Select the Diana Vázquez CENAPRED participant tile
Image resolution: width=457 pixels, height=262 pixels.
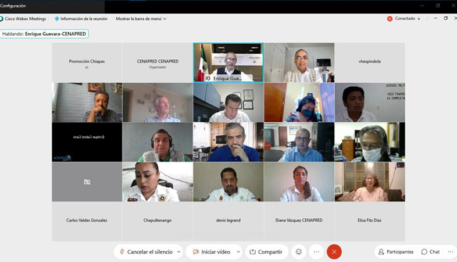[299, 221]
